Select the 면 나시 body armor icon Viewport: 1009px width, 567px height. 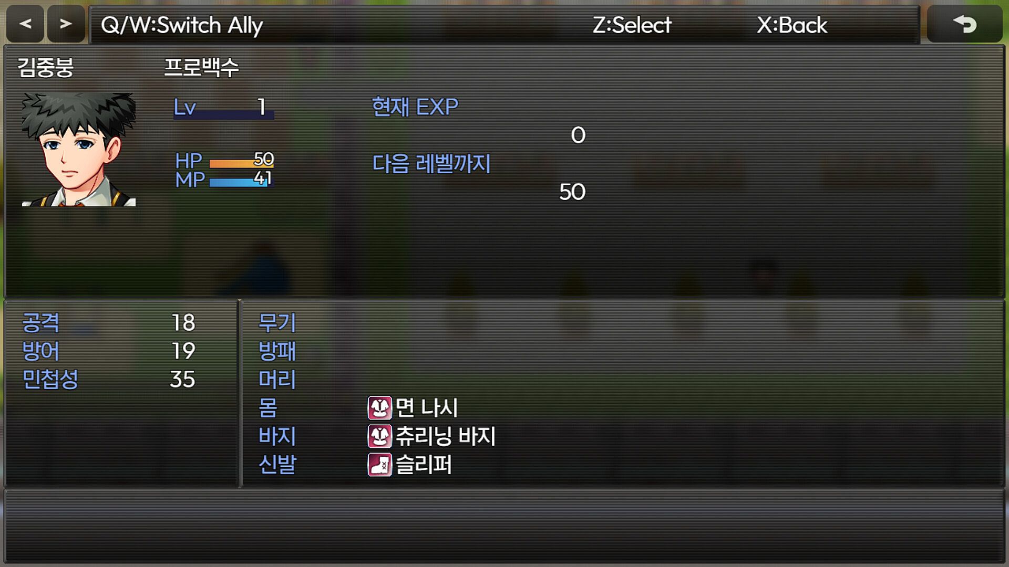tap(379, 407)
